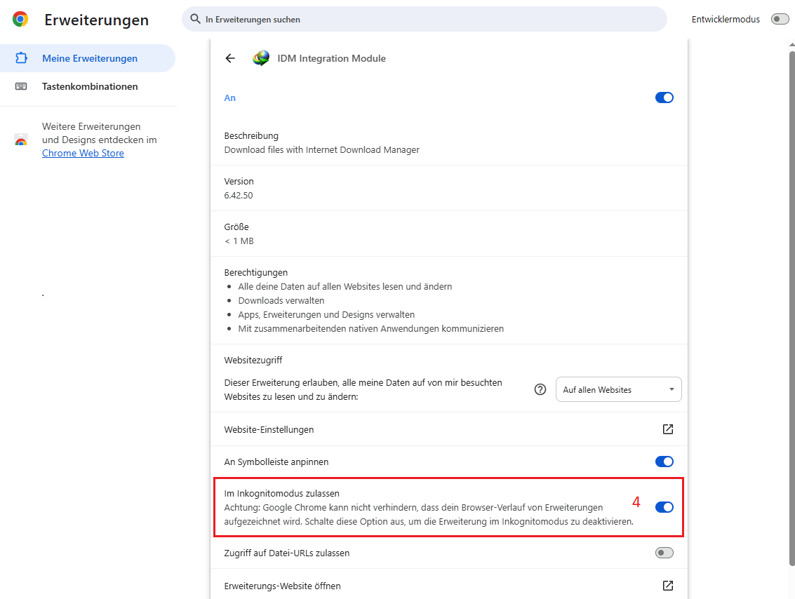Open Website-Einstellungen external link icon
This screenshot has height=599, width=795.
pyautogui.click(x=667, y=429)
